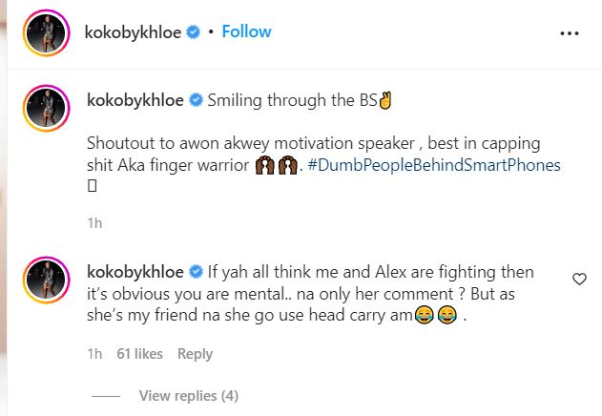Open the 61 likes list
The width and height of the screenshot is (602, 416).
140,354
